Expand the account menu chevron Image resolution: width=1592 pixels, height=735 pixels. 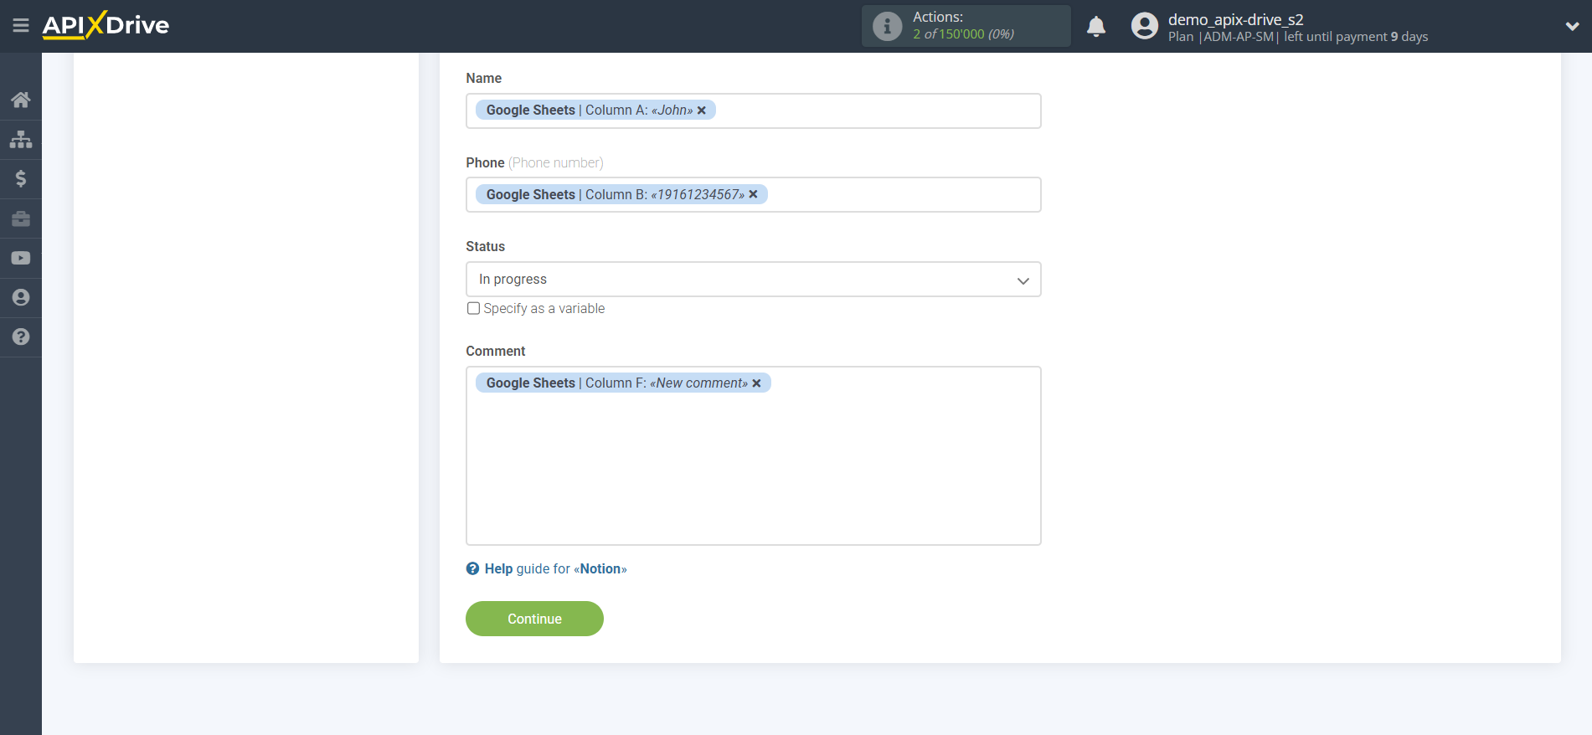pyautogui.click(x=1572, y=26)
